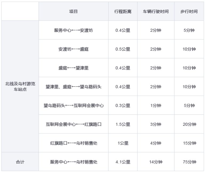Select the 服务中心←→安渡坊 route cell
The image size is (205, 173).
tap(73, 30)
